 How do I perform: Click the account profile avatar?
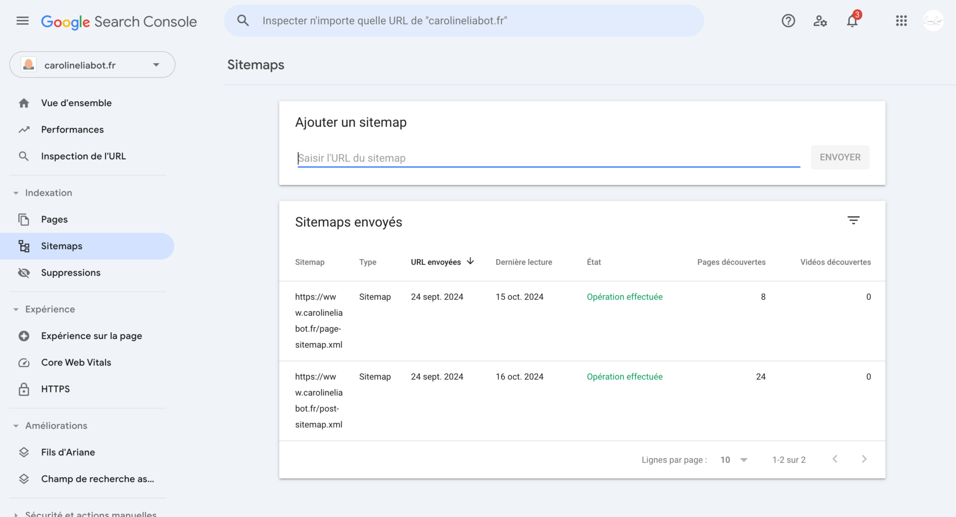933,21
